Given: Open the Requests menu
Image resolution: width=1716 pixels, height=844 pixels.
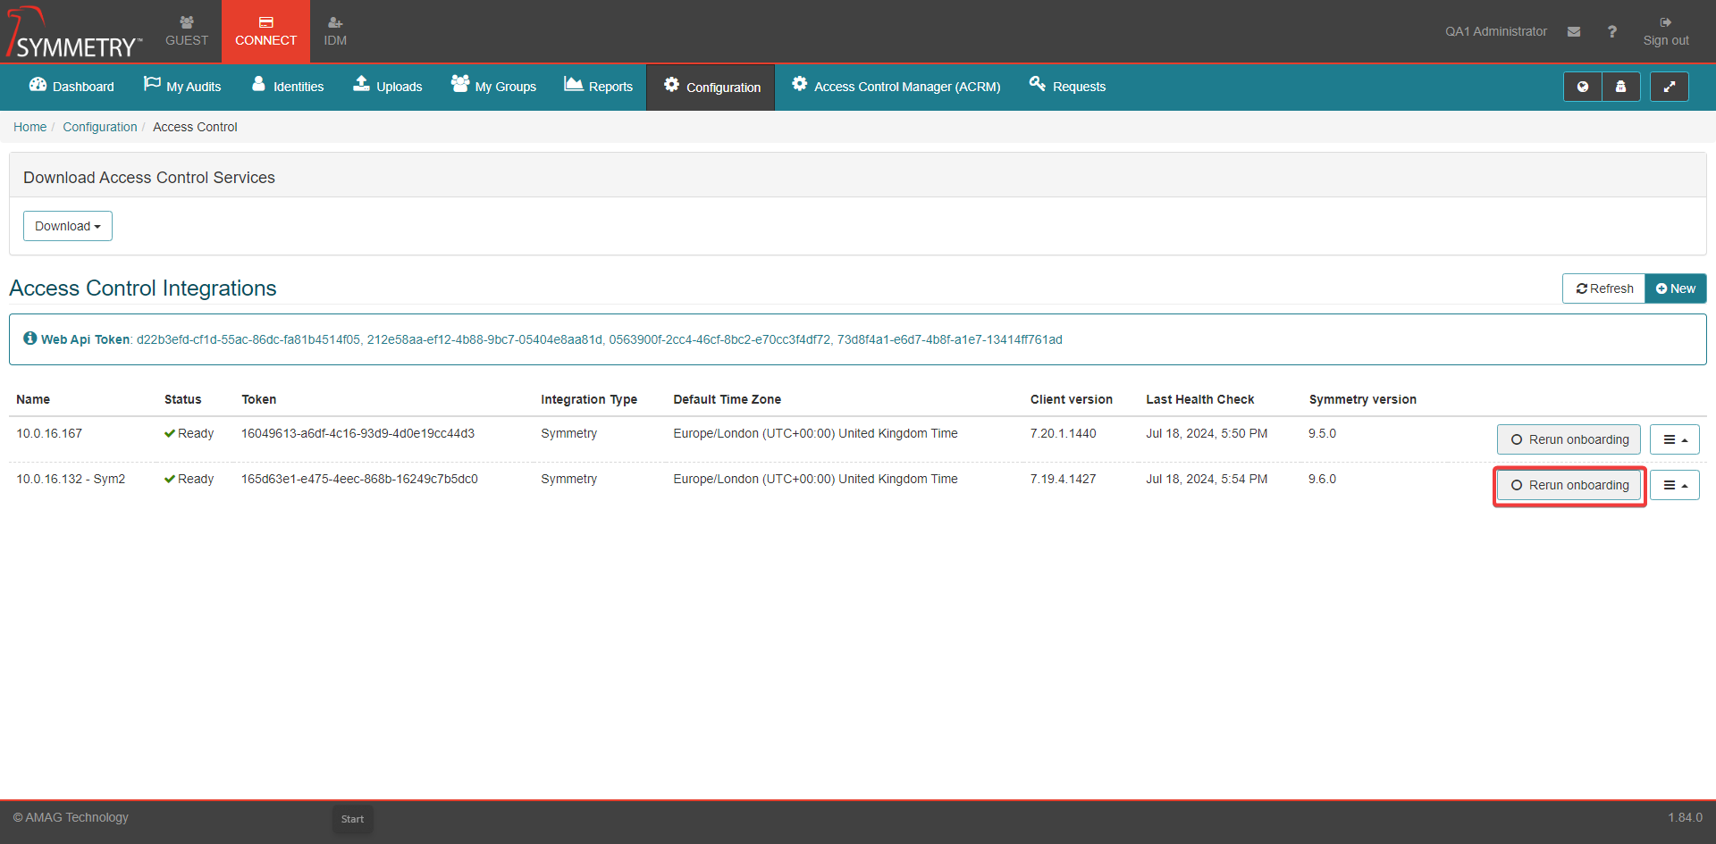Looking at the screenshot, I should 1067,87.
